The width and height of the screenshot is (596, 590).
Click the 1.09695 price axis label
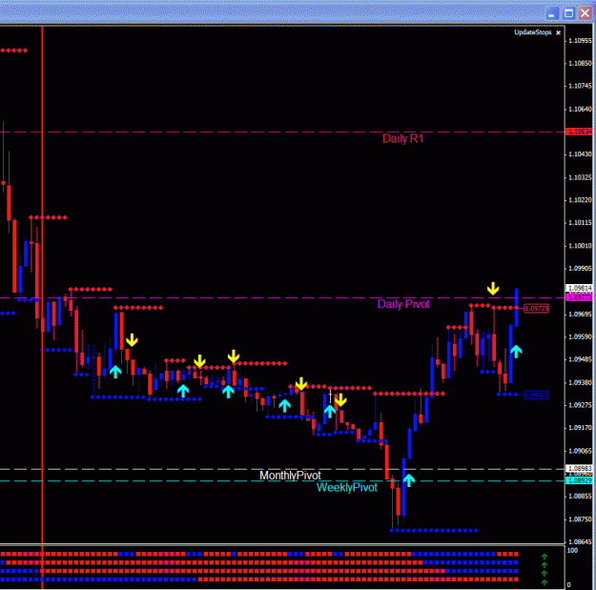coord(580,315)
